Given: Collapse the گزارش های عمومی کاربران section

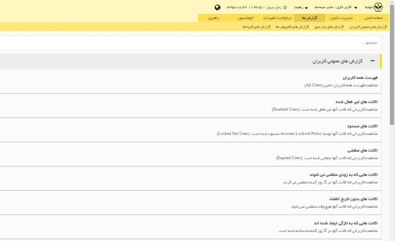Looking at the screenshot, I should coord(372,61).
